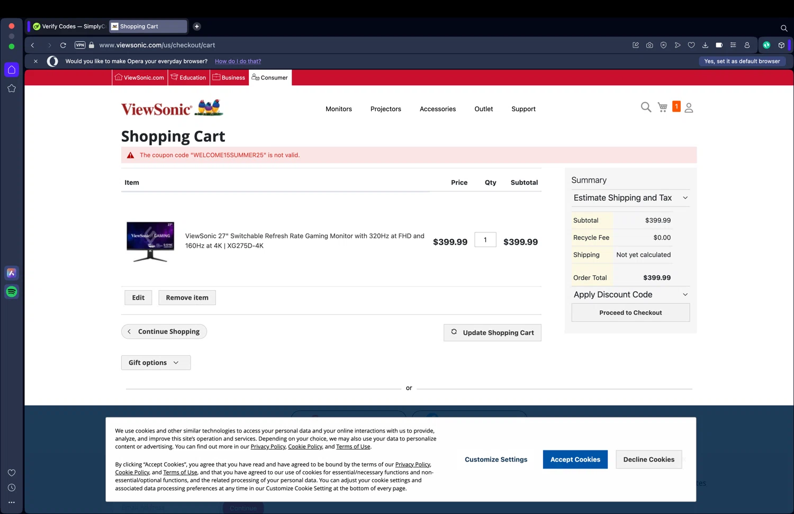Accept Cookies in the banner
Viewport: 794px width, 514px height.
(x=575, y=459)
